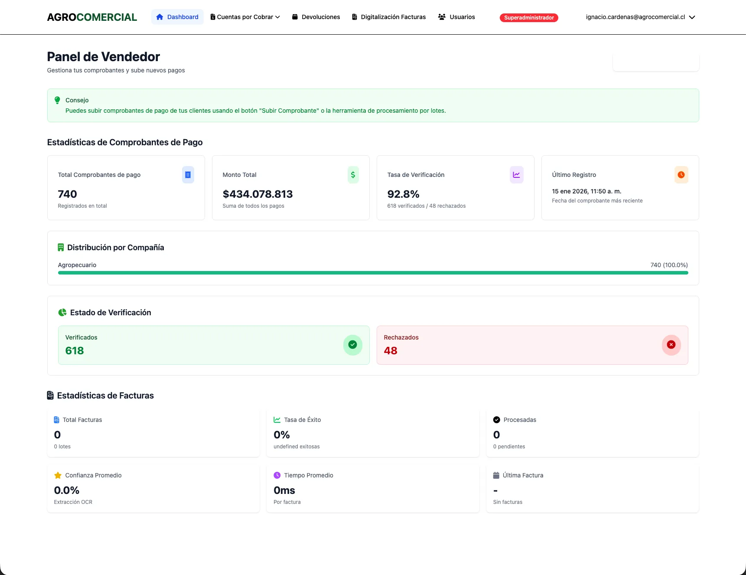Open the ignacio.cardenas user account menu
The image size is (746, 575).
[635, 17]
